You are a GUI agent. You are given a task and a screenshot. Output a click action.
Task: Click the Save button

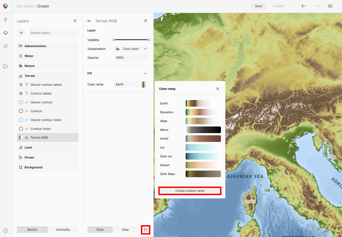pyautogui.click(x=258, y=6)
